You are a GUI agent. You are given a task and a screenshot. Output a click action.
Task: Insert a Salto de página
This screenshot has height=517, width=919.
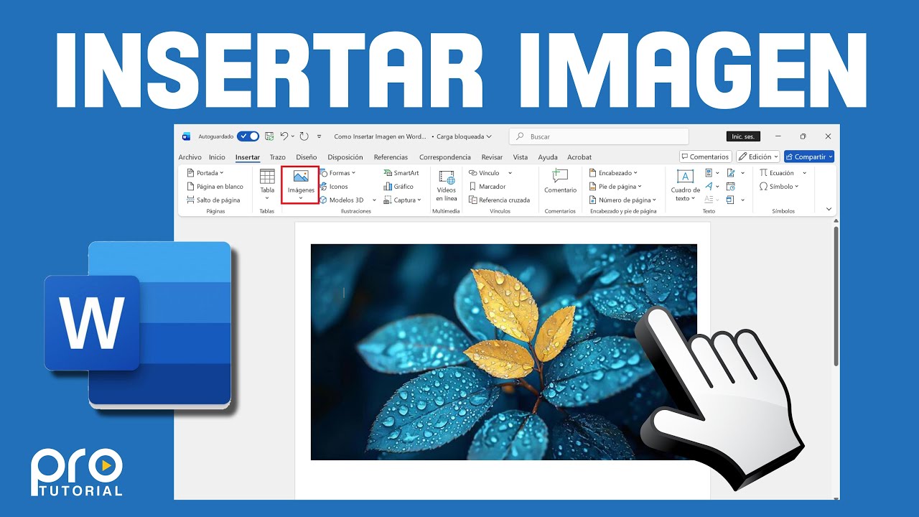(213, 200)
